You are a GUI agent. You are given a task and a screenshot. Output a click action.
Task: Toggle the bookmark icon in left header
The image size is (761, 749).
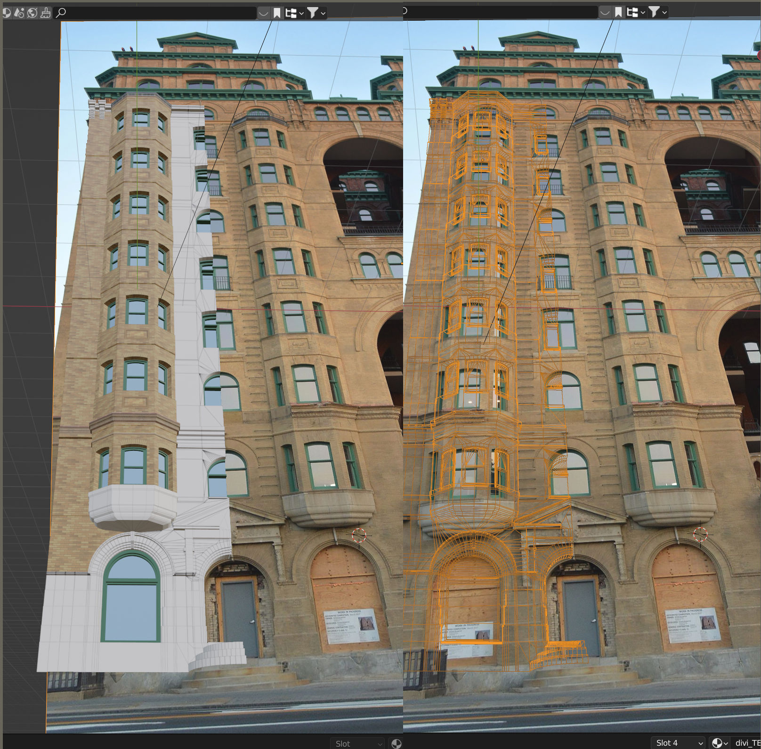(x=277, y=13)
